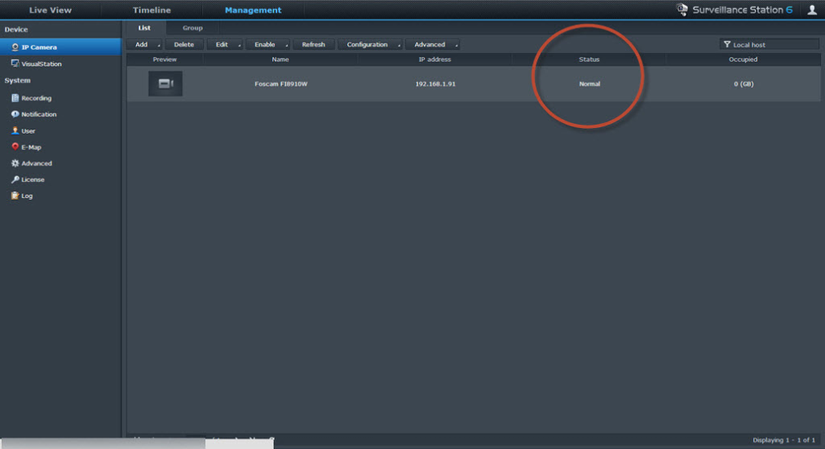Image resolution: width=825 pixels, height=449 pixels.
Task: Expand the Enable dropdown menu
Action: pos(270,45)
